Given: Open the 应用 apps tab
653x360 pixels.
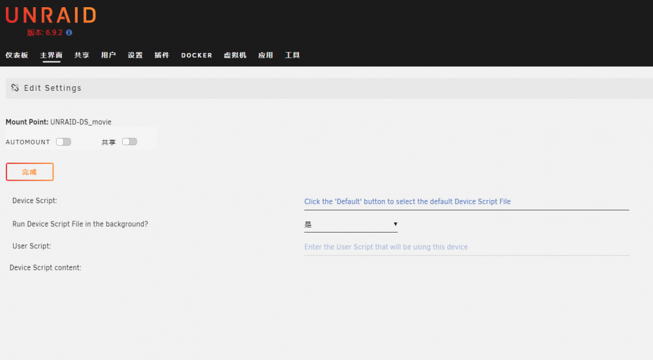Looking at the screenshot, I should pos(265,55).
